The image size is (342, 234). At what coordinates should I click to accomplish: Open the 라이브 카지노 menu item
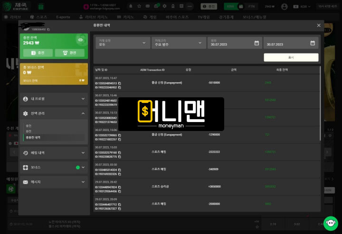pos(94,17)
